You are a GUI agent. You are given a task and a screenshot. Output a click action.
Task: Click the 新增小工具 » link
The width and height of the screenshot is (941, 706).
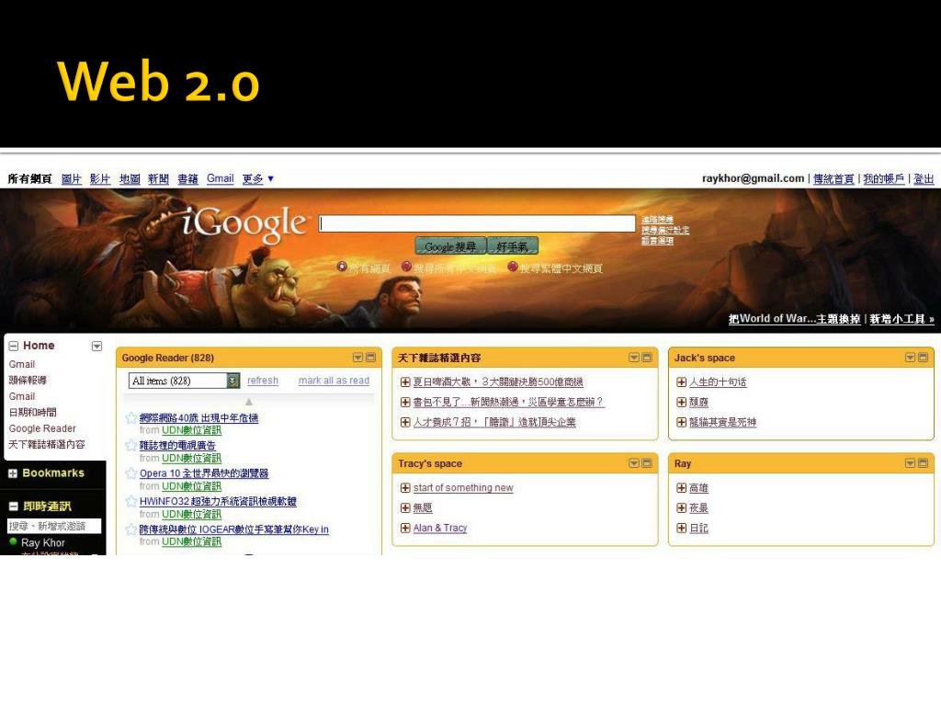[x=902, y=319]
